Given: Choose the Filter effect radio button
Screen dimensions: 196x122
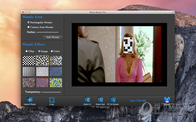Looking at the screenshot, I should pos(26,51).
